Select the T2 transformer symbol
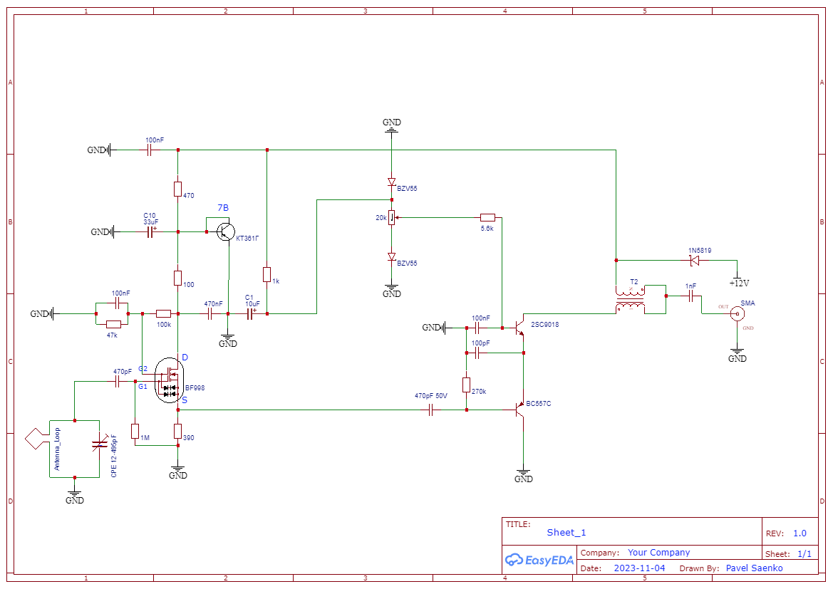 click(x=631, y=300)
